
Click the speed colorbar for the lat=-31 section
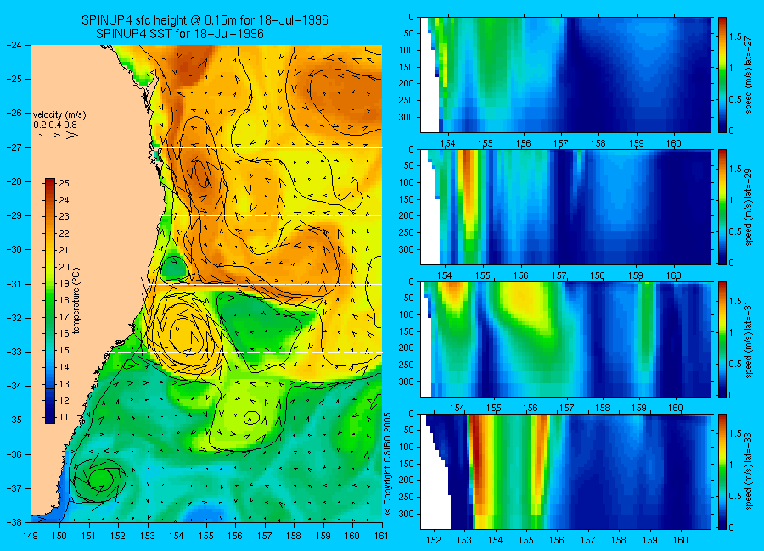722,339
